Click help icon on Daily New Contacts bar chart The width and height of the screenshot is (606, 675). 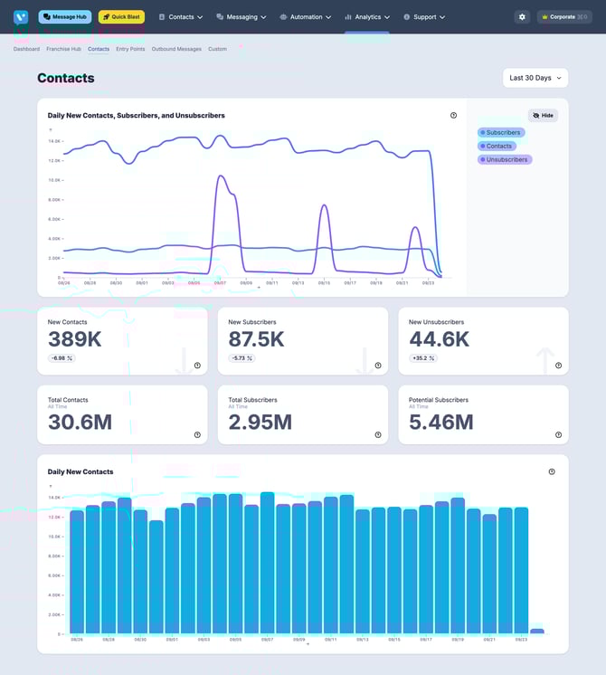point(552,471)
